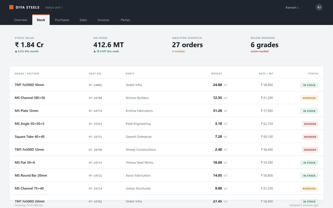Viewport: 333px width, 208px height.
Task: Select the MS Channel 75×40 row
Action: click(167, 188)
